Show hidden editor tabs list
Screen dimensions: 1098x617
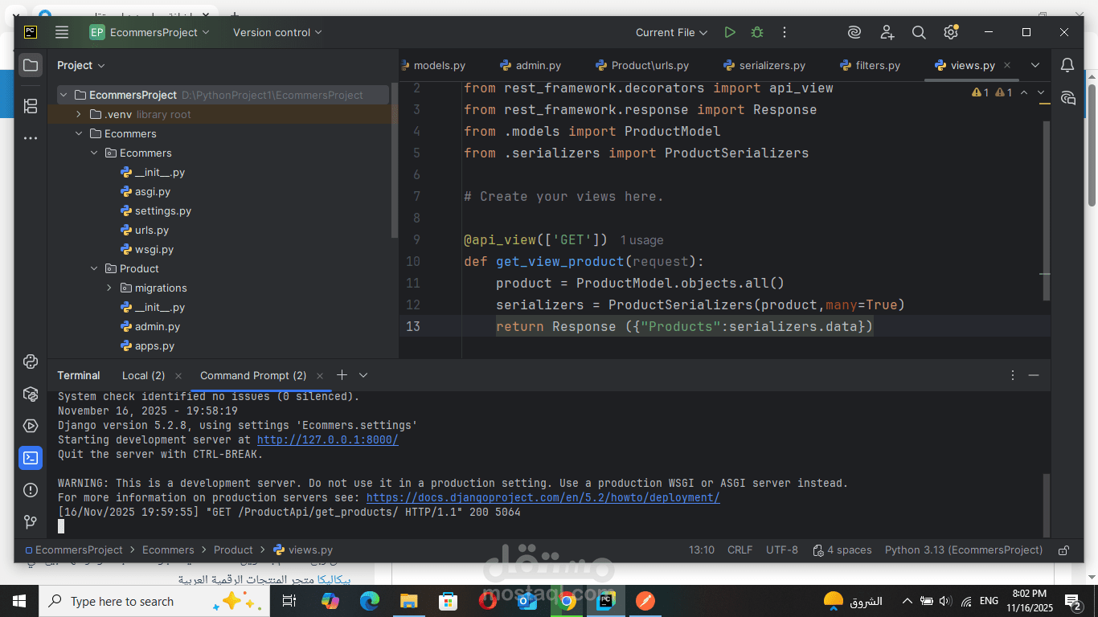1035,65
